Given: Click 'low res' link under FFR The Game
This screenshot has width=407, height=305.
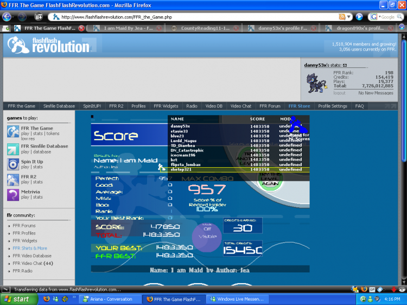Looking at the screenshot, I should click(28, 138).
